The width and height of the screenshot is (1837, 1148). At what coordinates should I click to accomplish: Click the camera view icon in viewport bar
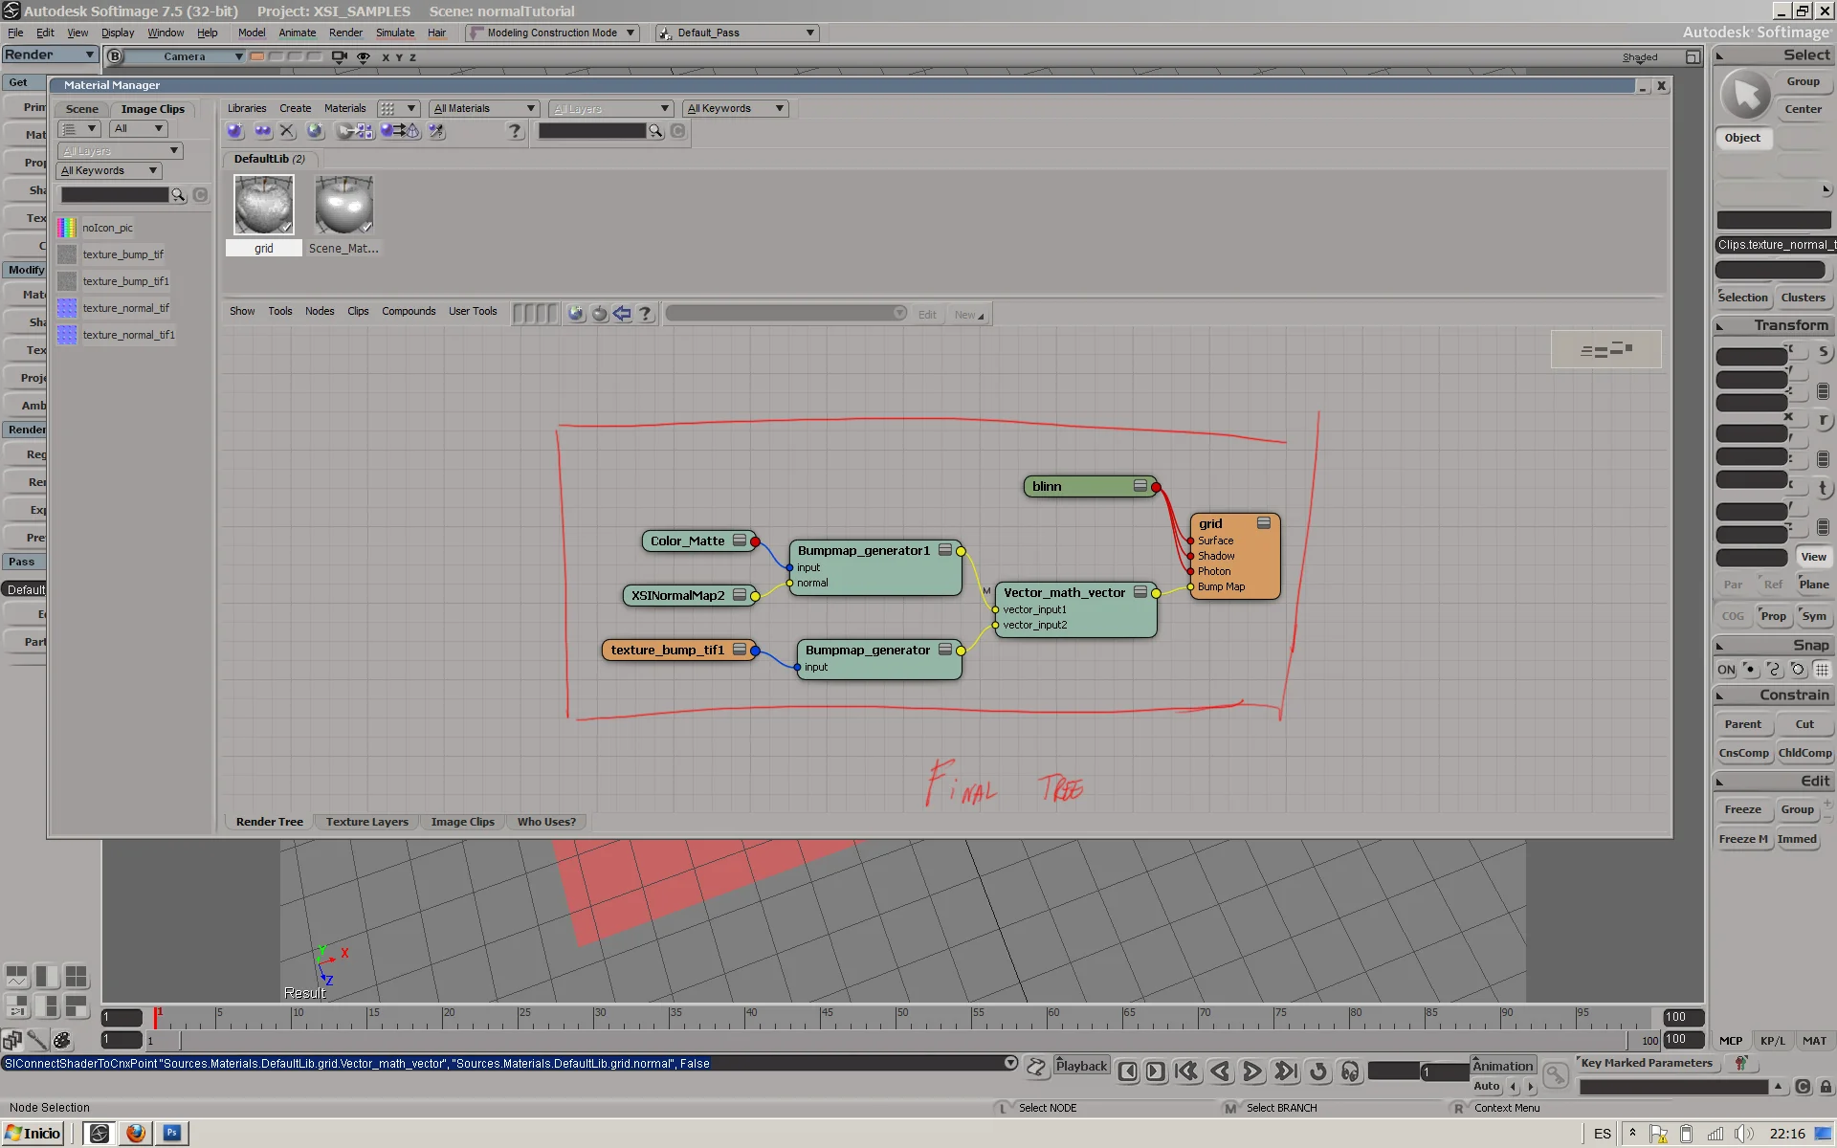[x=339, y=57]
